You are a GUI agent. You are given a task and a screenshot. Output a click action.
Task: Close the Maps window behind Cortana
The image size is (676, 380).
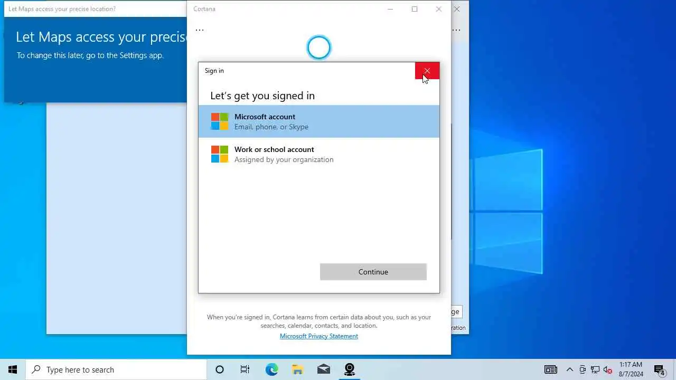click(457, 9)
